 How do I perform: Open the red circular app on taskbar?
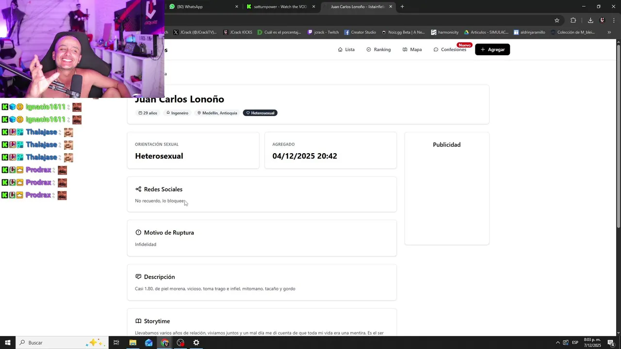pos(180,343)
